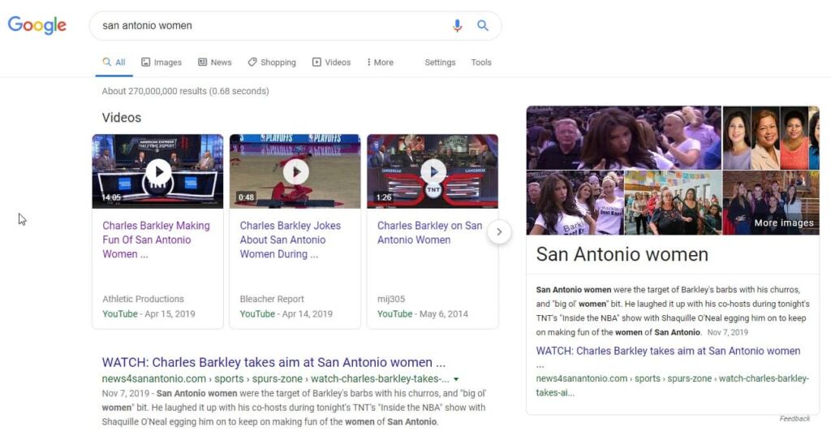Switch to the News tab
Image resolution: width=831 pixels, height=432 pixels.
214,62
